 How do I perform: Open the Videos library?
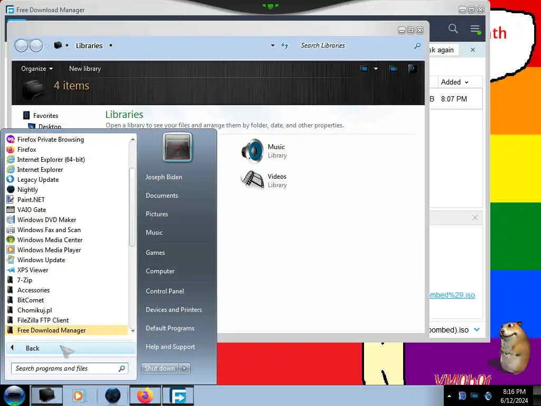pyautogui.click(x=265, y=180)
